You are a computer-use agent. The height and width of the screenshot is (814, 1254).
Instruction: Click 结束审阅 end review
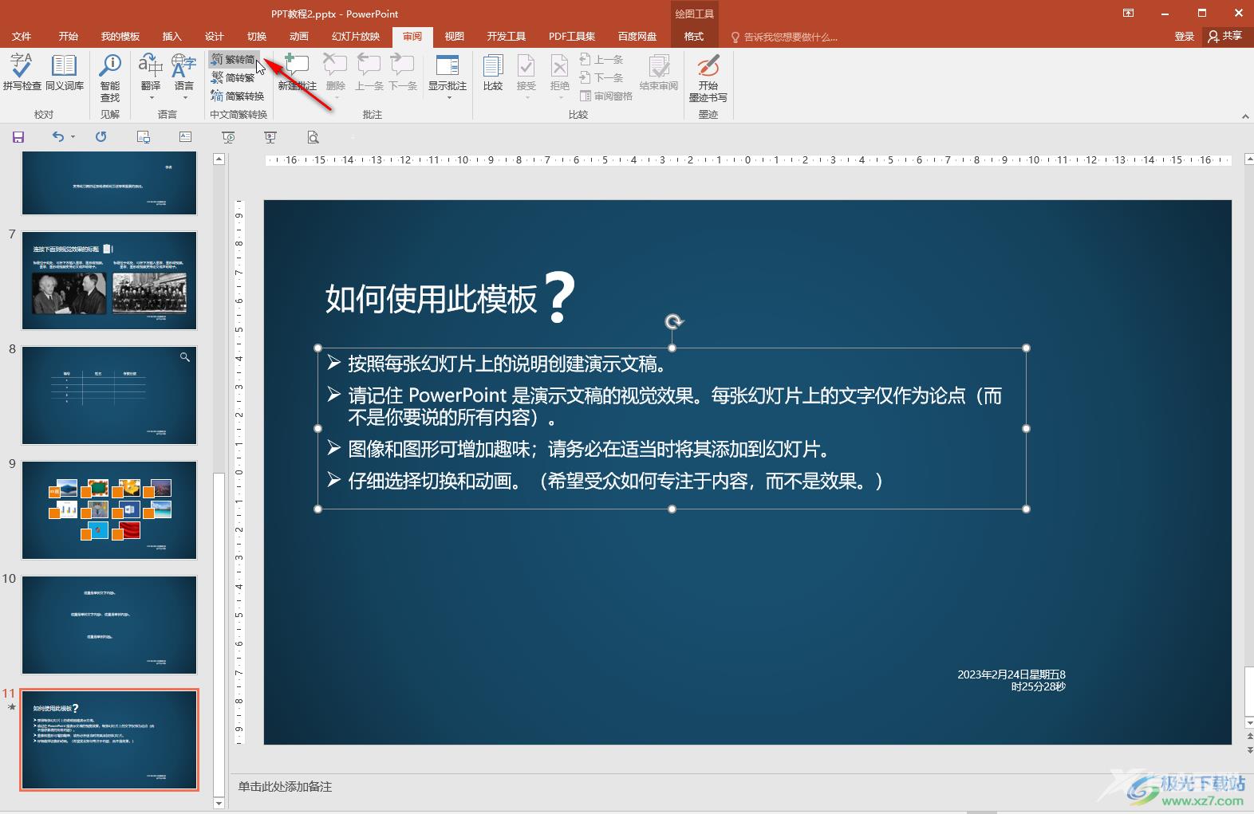coord(659,72)
